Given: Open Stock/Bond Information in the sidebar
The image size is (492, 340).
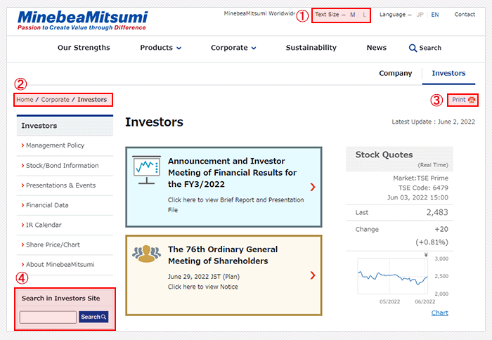Looking at the screenshot, I should 62,165.
